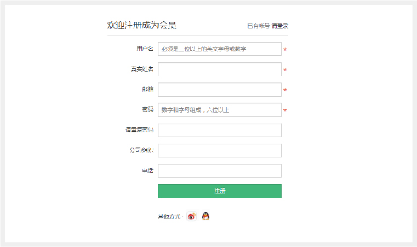Screen dimensions: 417x247
Task: Focus the 真实姓名 real name input
Action: 220,69
